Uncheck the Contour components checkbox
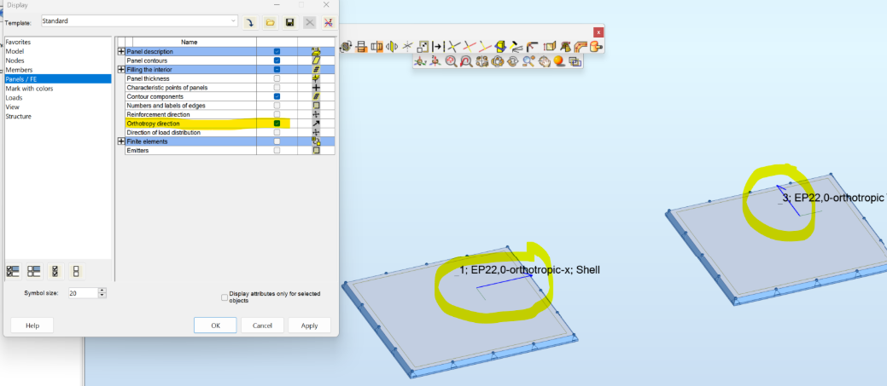The height and width of the screenshot is (386, 887). click(277, 96)
